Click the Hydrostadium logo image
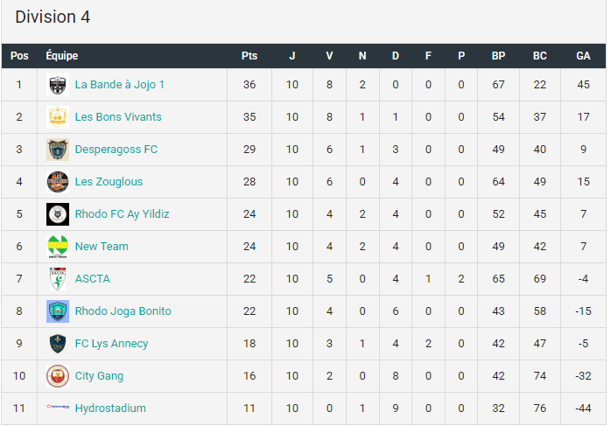This screenshot has height=426, width=611. 58,407
